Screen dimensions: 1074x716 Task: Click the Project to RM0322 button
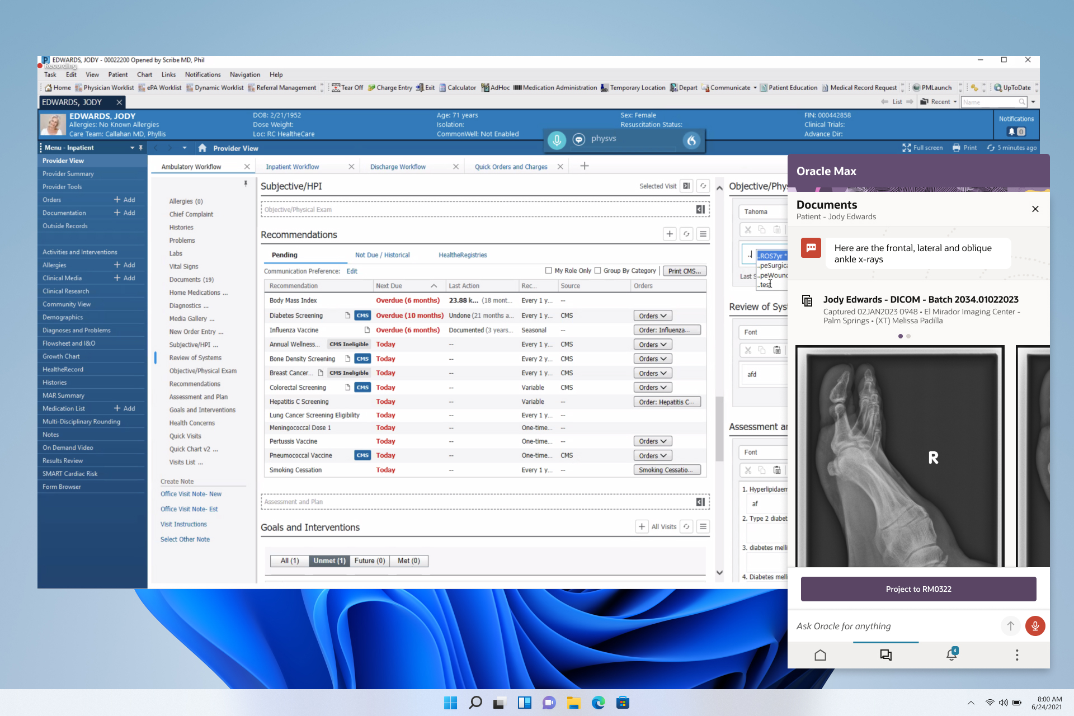(x=918, y=589)
